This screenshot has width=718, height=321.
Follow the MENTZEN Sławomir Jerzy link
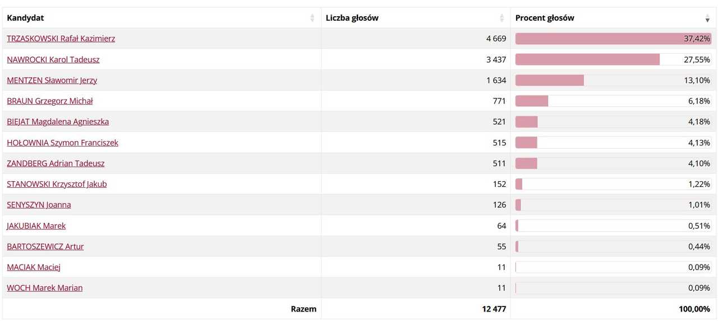coord(52,80)
